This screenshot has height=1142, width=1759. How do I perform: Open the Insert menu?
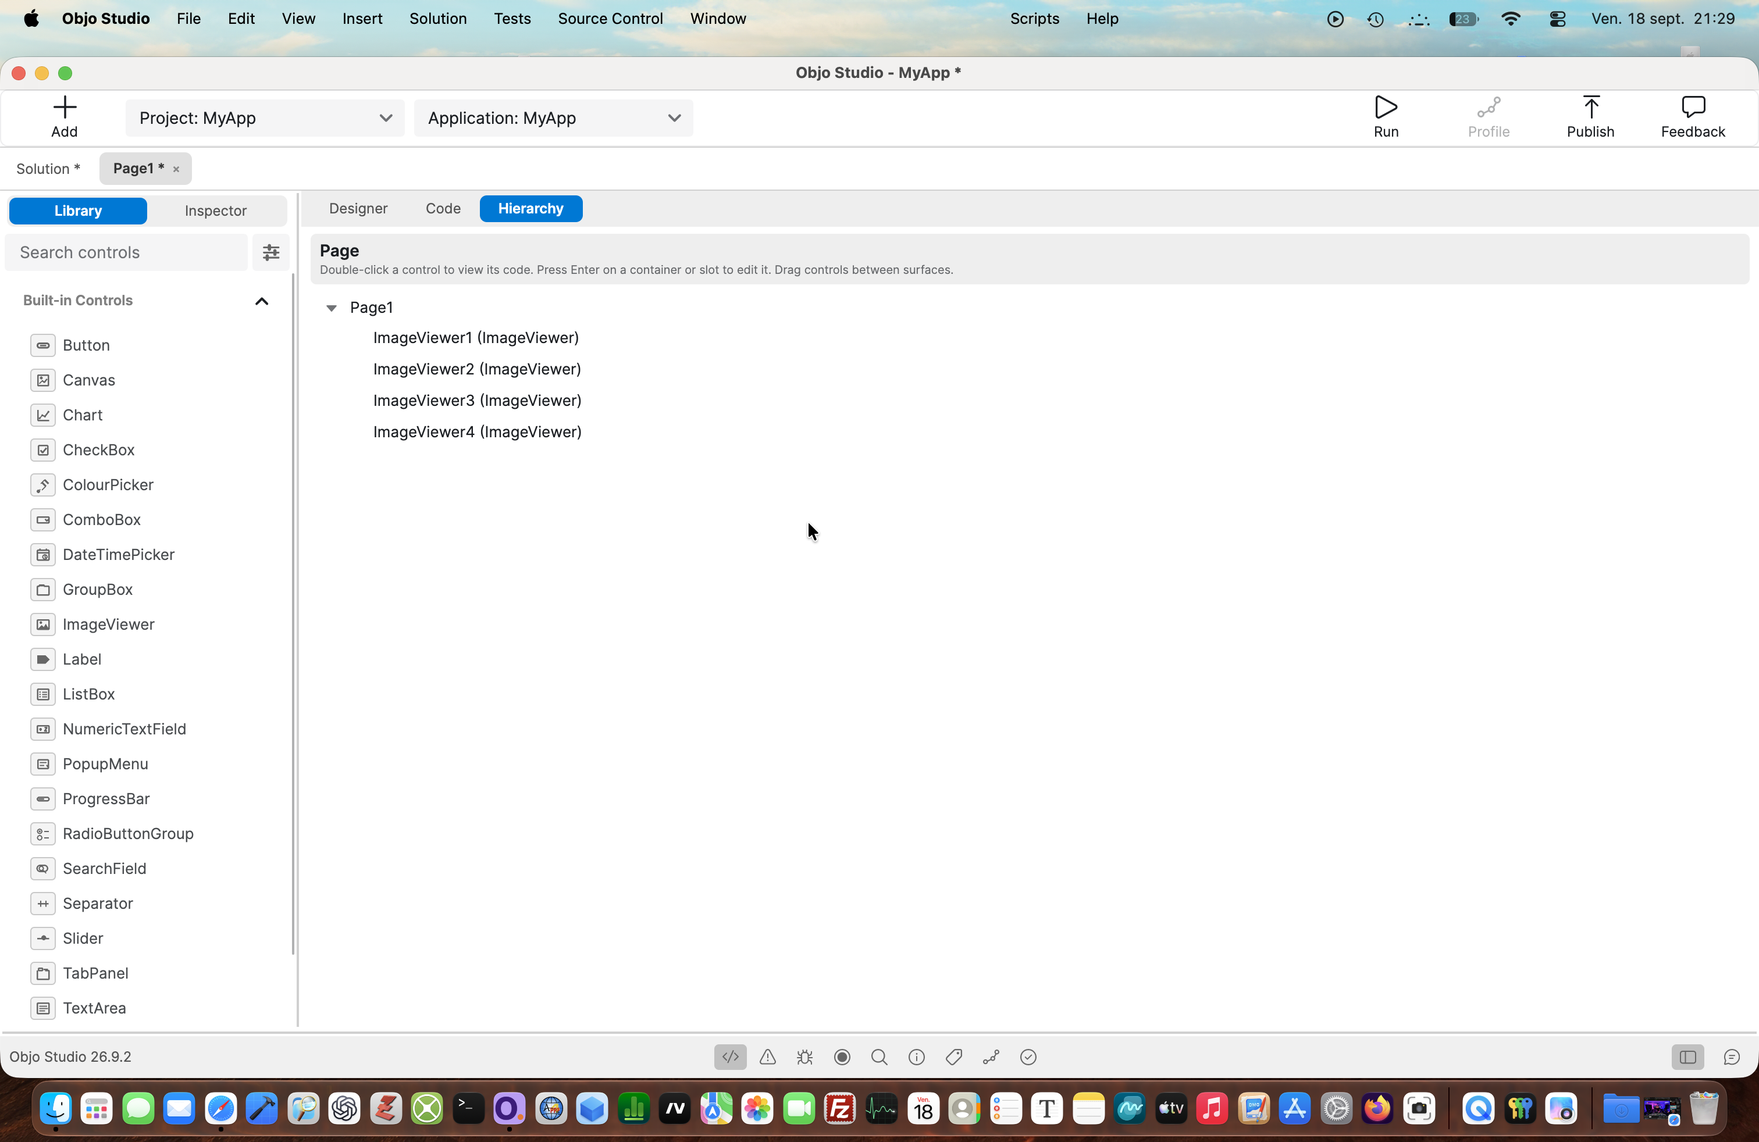pos(362,19)
